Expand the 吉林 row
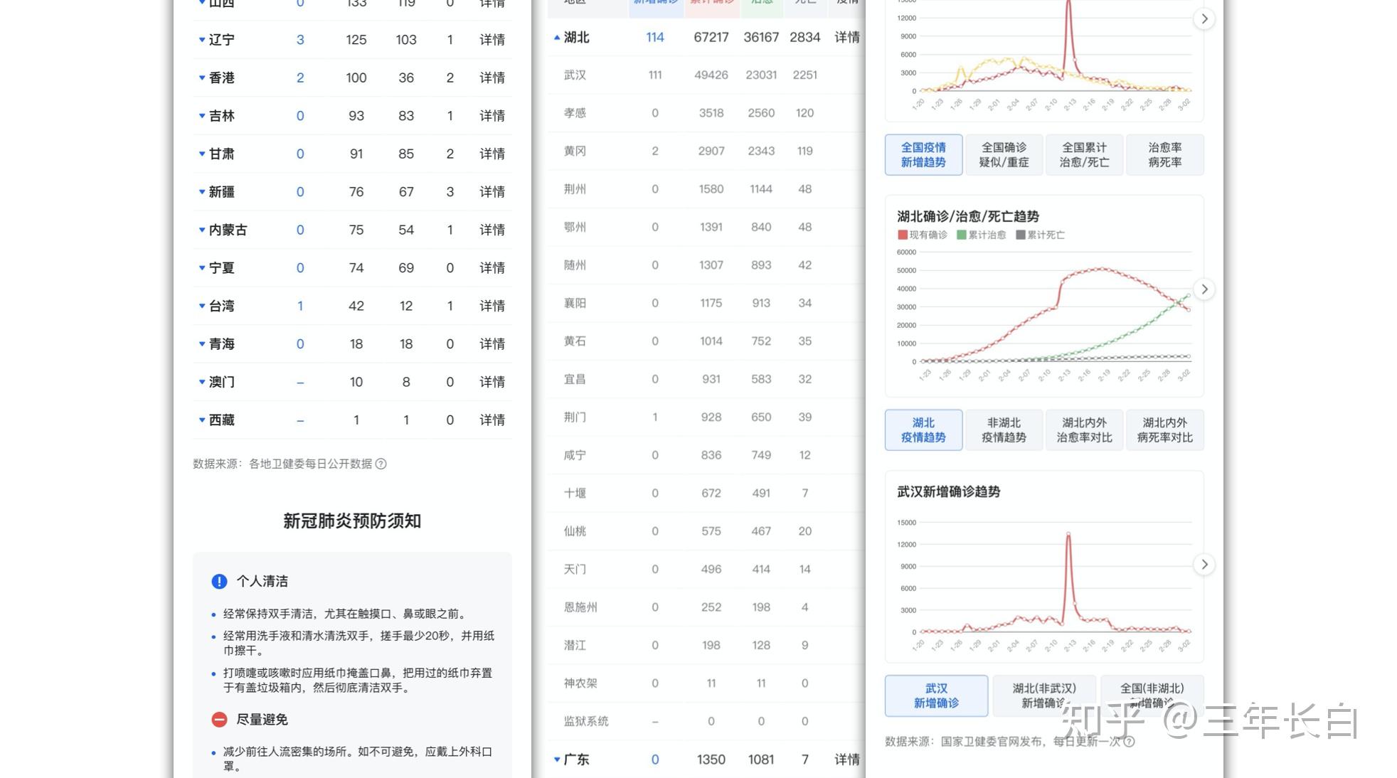The image size is (1397, 778). pos(201,116)
